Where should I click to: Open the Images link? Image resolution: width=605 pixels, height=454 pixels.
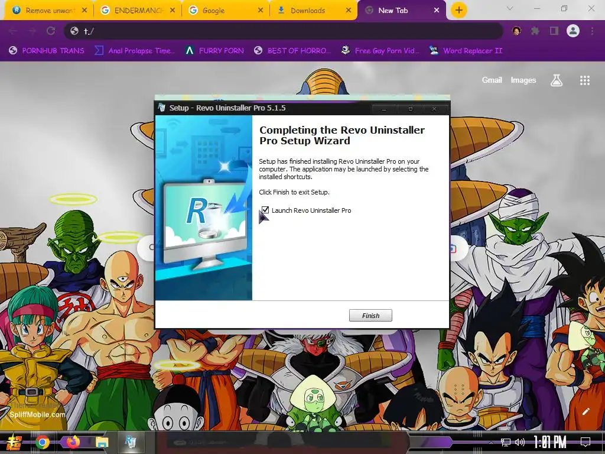523,80
